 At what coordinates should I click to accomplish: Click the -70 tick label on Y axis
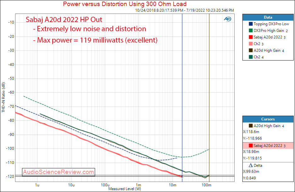pyautogui.click(x=10, y=107)
